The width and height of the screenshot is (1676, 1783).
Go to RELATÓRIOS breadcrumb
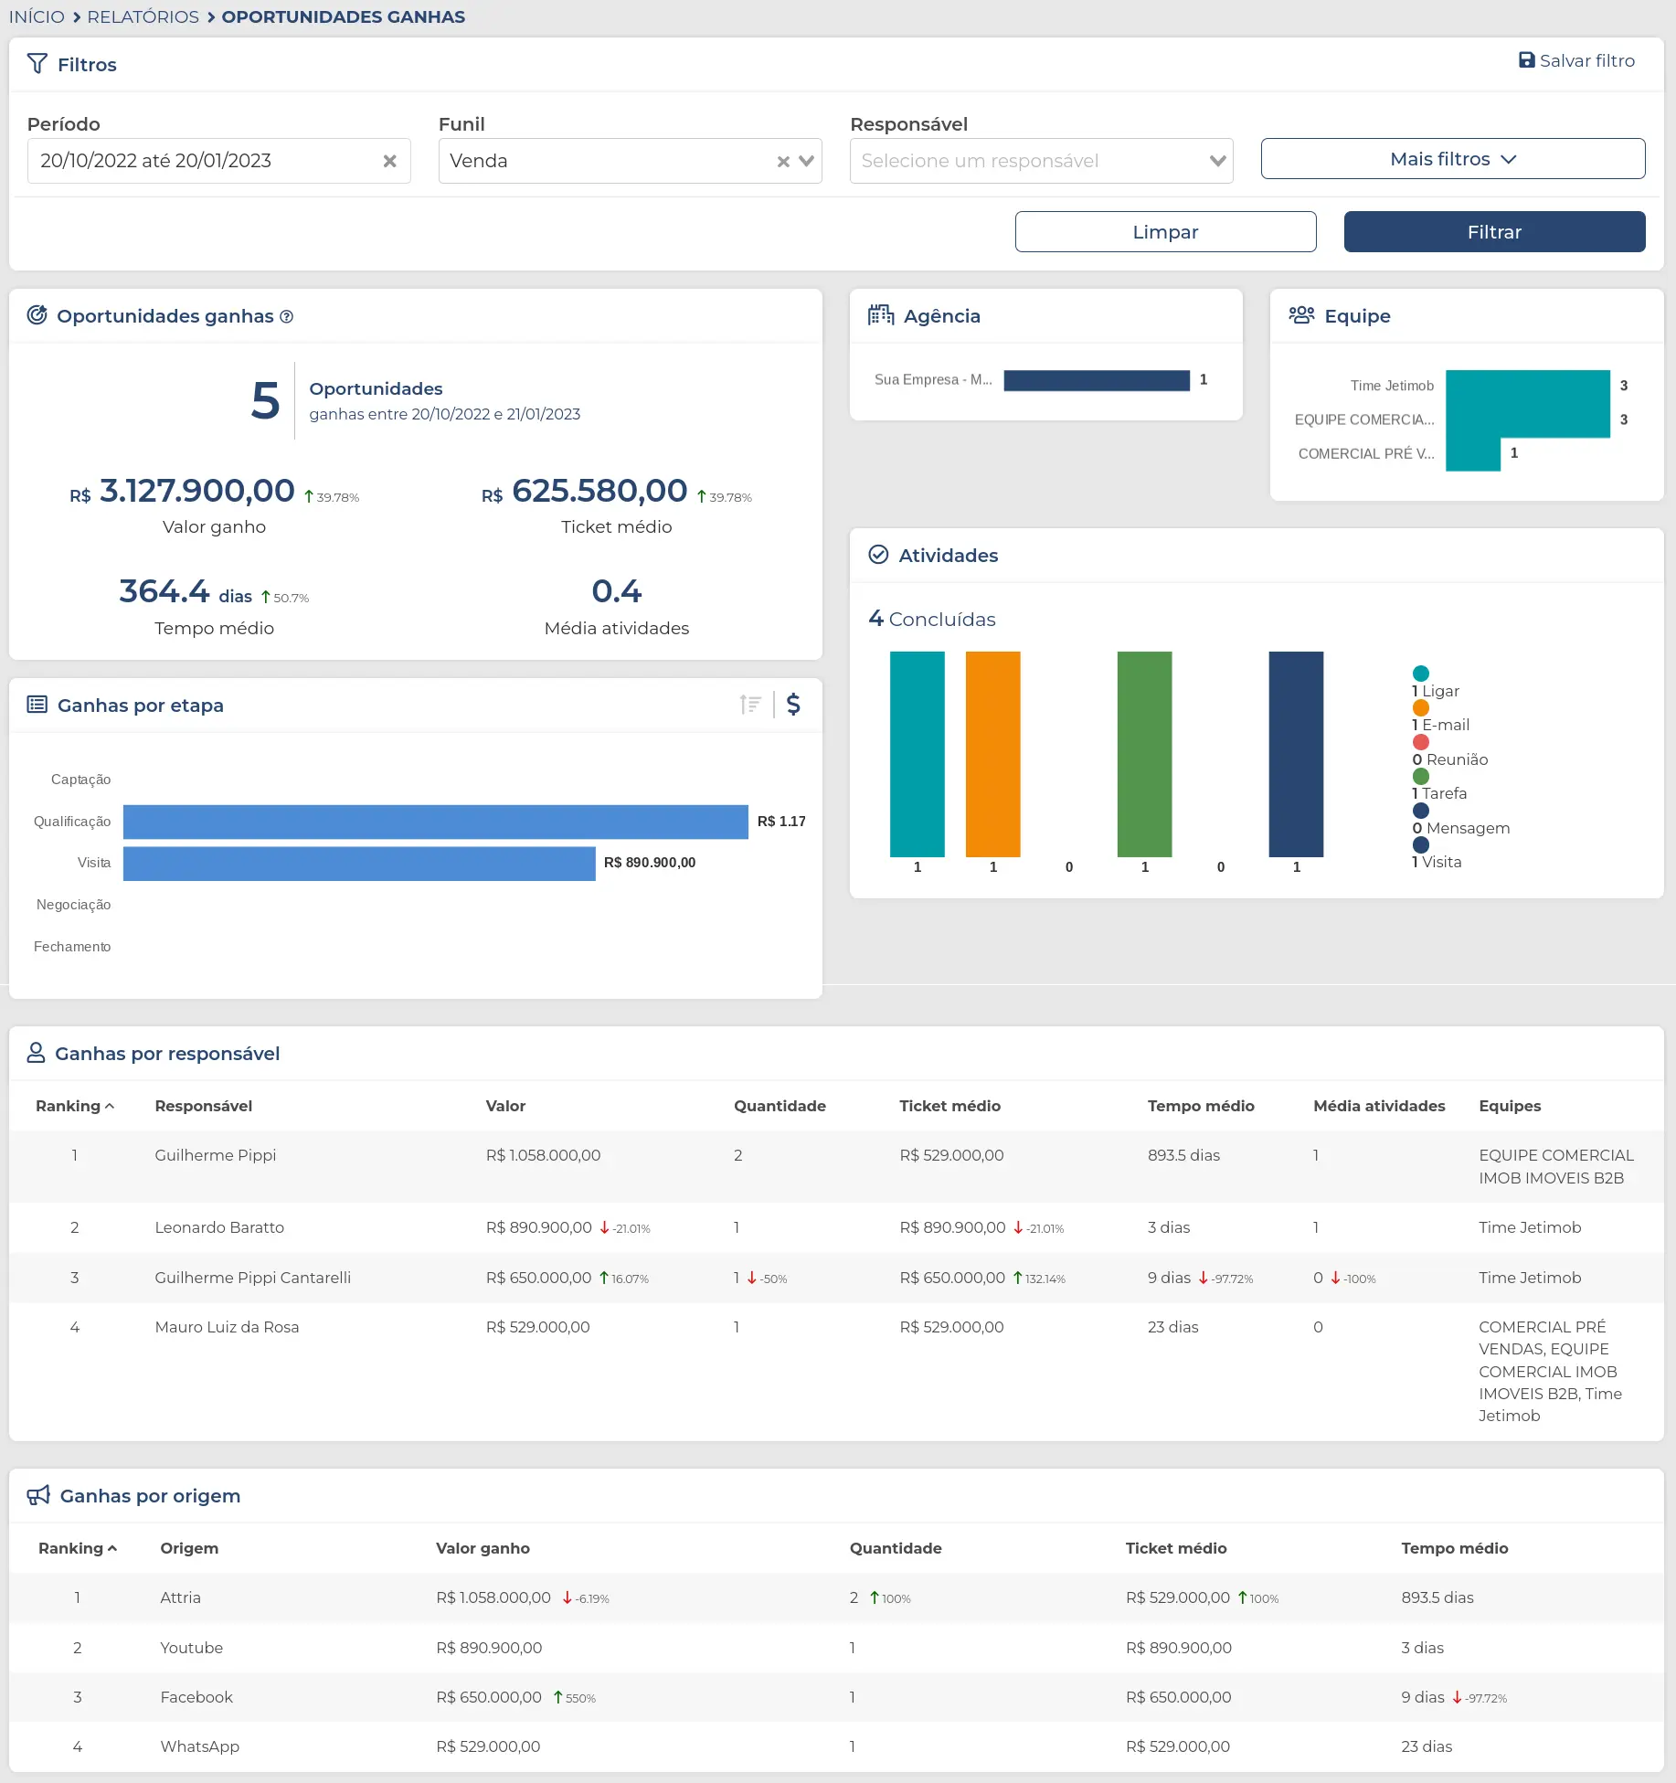coord(143,16)
